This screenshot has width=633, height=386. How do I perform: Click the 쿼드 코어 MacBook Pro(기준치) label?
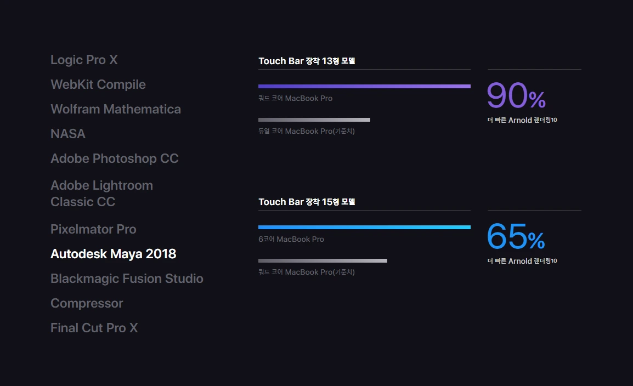(x=307, y=272)
